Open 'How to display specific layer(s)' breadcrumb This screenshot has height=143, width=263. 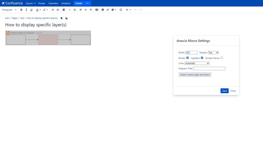[42, 18]
